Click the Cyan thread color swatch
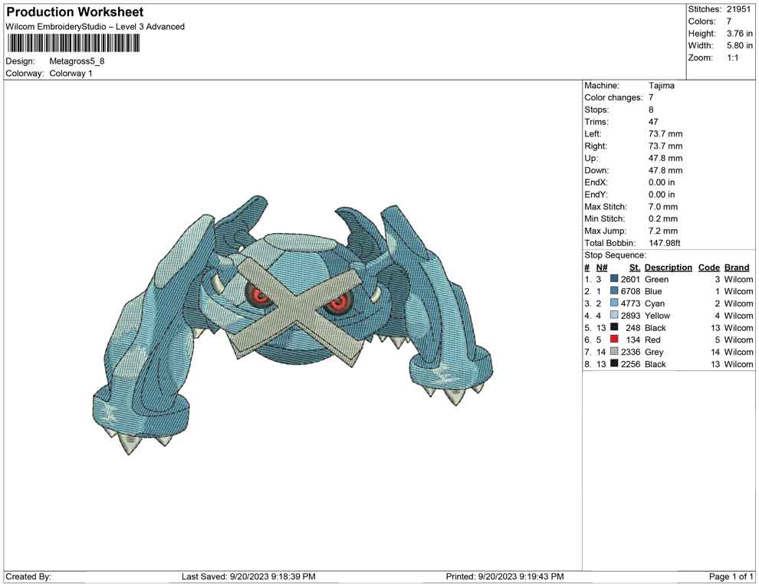The width and height of the screenshot is (759, 584). click(614, 303)
